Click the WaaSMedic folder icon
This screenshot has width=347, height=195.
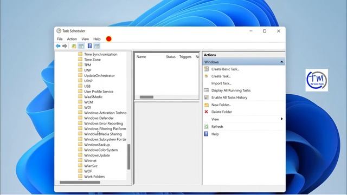[x=80, y=96]
